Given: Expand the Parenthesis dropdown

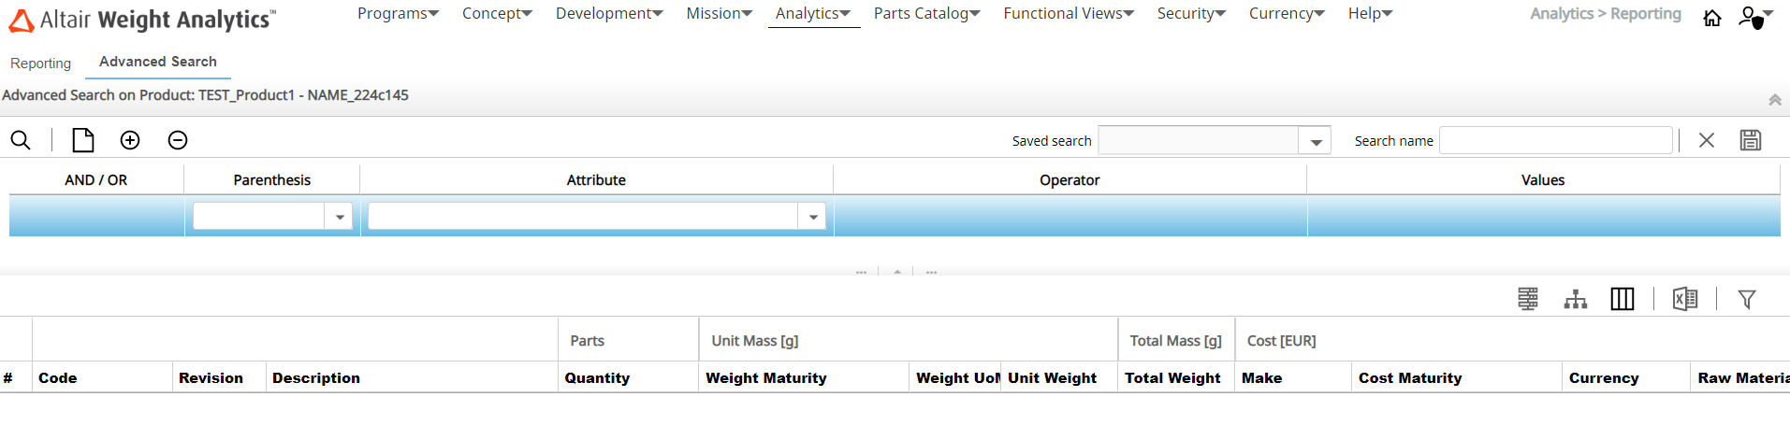Looking at the screenshot, I should (x=340, y=217).
